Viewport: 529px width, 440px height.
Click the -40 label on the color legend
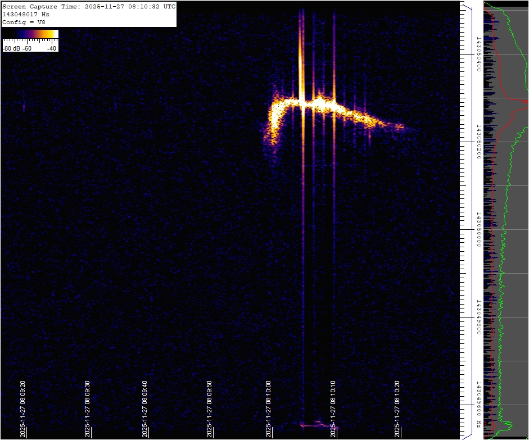[x=51, y=48]
